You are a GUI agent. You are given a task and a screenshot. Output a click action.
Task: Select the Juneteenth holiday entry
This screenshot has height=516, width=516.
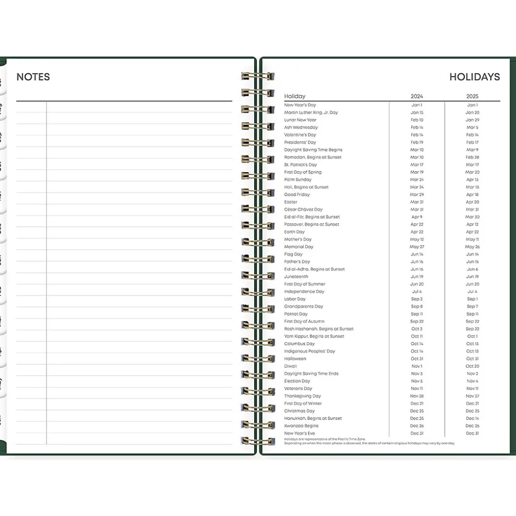pyautogui.click(x=296, y=276)
